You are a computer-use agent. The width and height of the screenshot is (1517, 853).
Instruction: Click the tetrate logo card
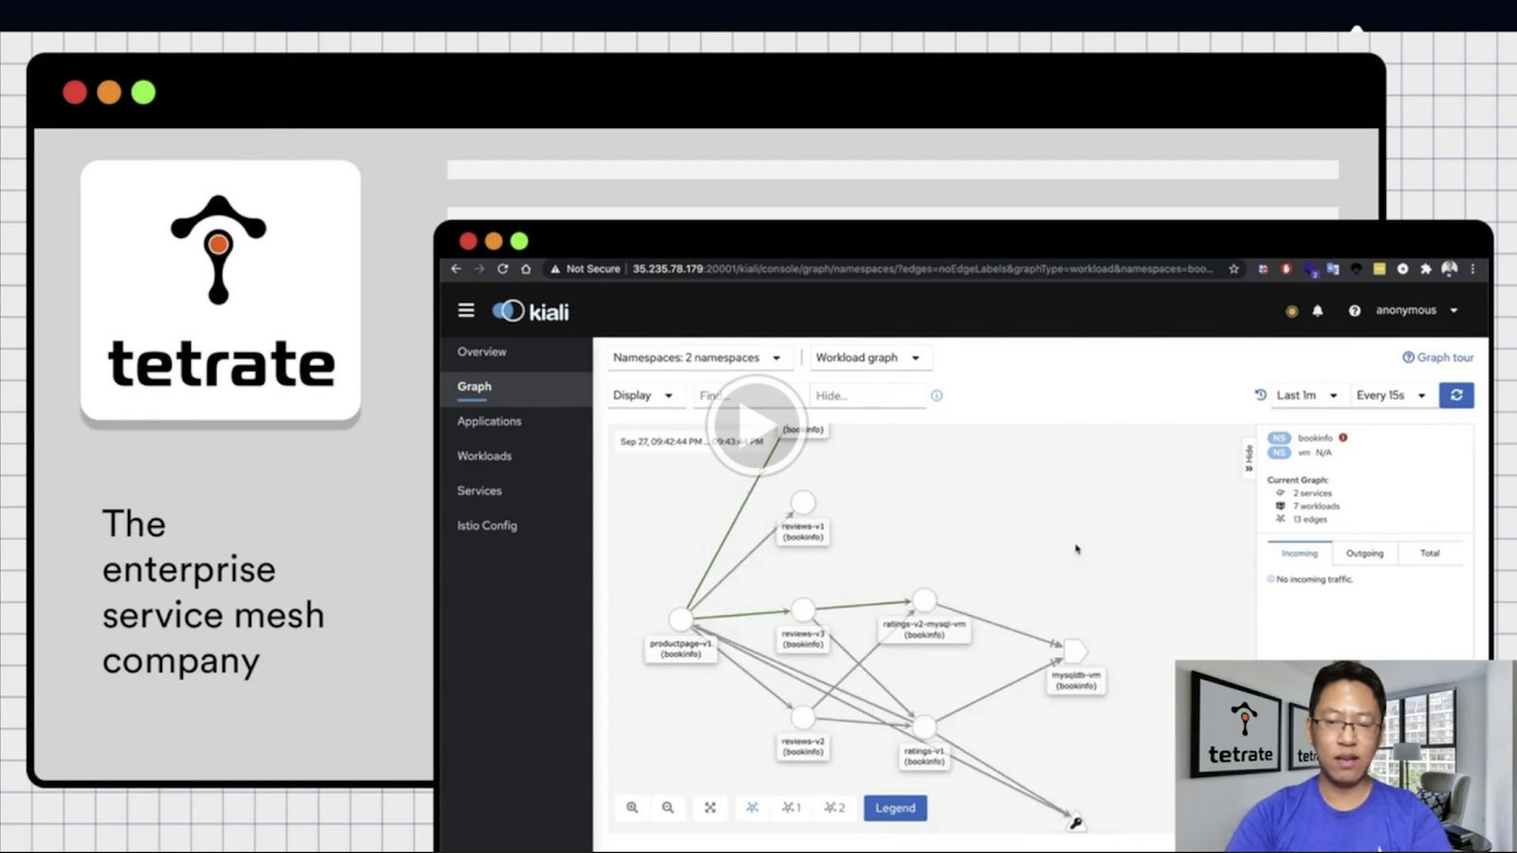pos(220,291)
